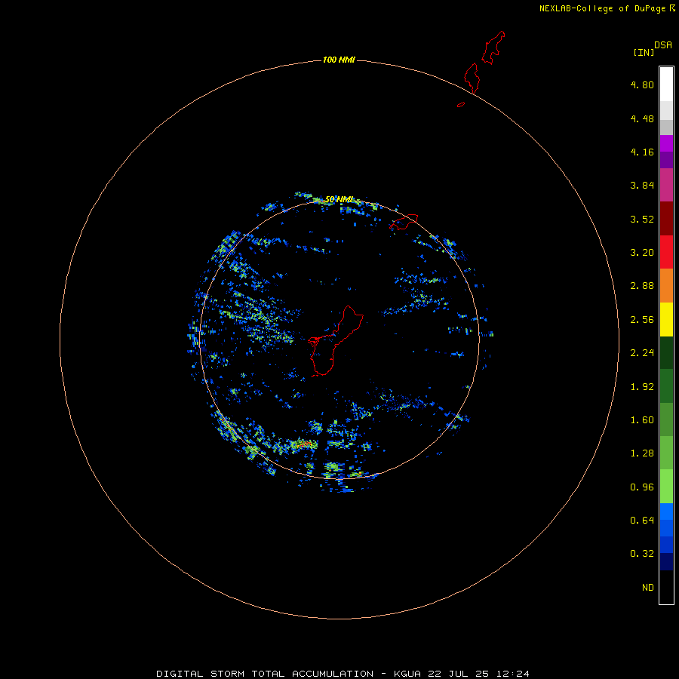The width and height of the screenshot is (679, 679).
Task: Click the northernmost red island outline
Action: (493, 48)
